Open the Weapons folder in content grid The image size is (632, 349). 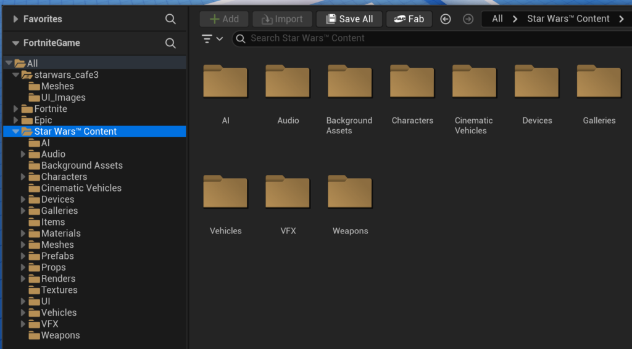[x=350, y=192]
